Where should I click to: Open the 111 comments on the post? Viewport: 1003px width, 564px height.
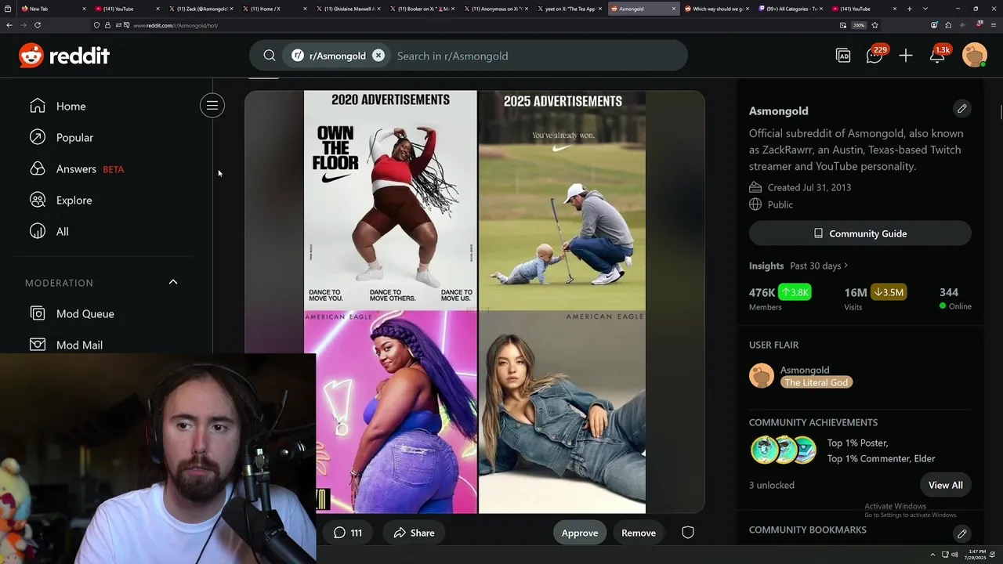coord(347,533)
